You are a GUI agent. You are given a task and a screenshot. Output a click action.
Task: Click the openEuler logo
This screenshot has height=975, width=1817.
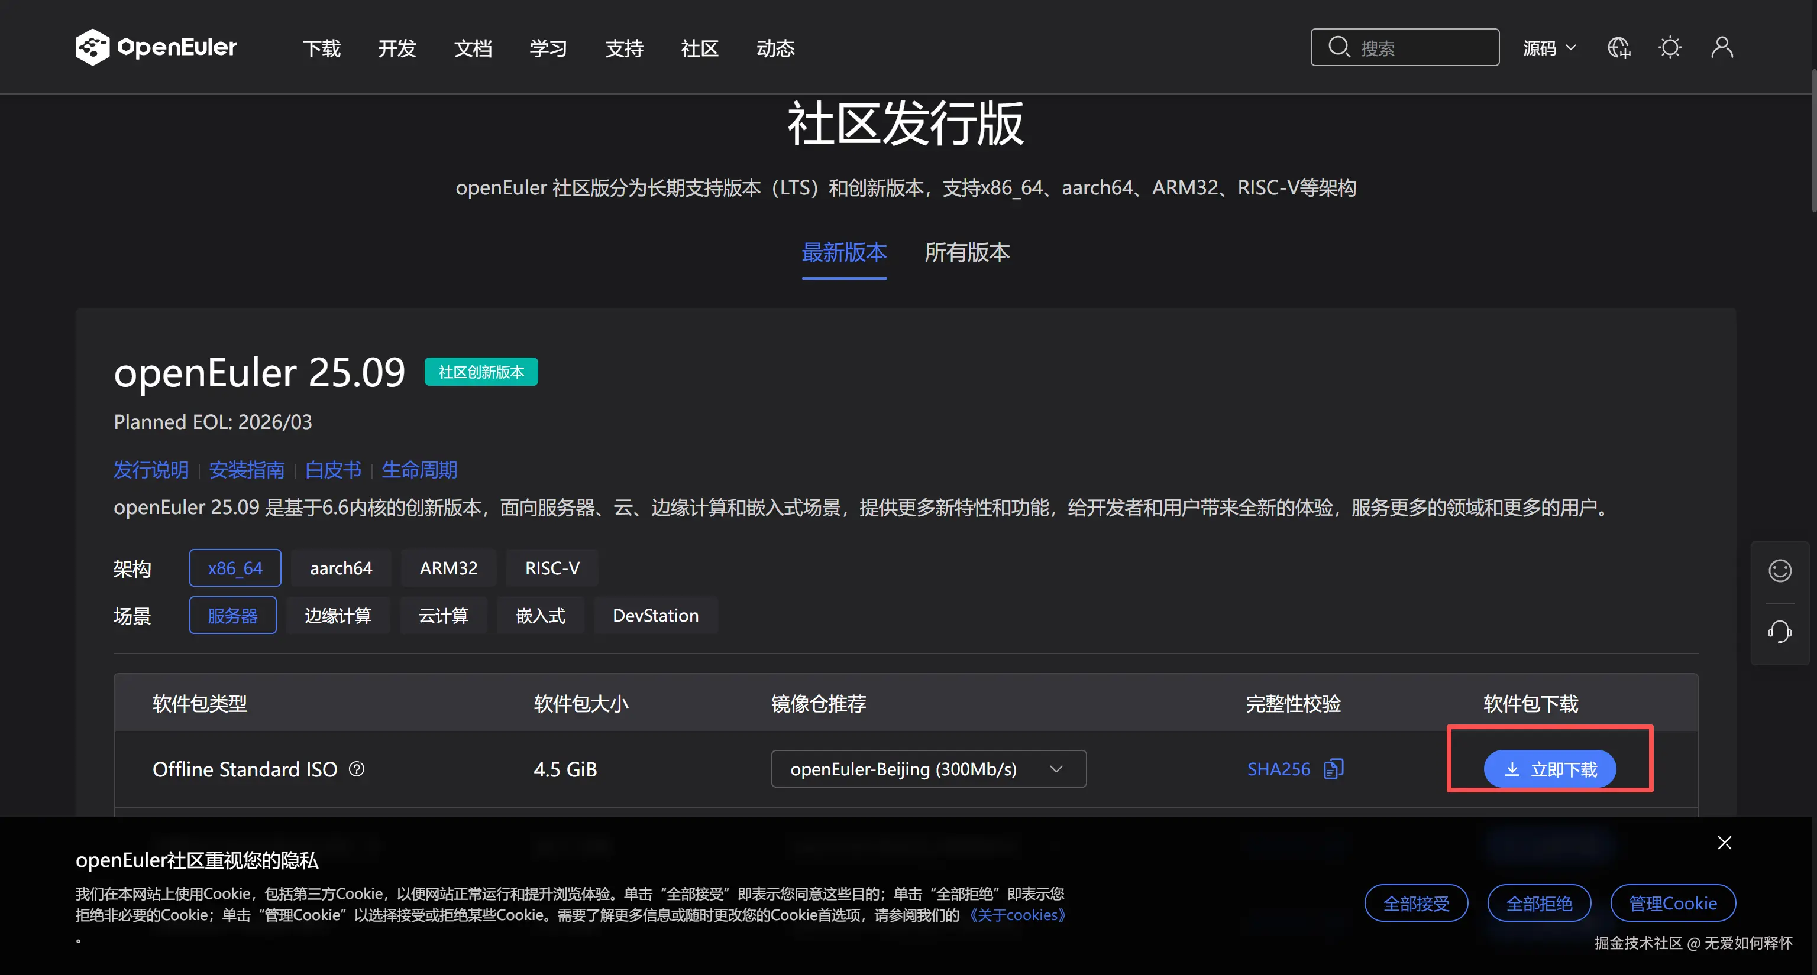[156, 47]
